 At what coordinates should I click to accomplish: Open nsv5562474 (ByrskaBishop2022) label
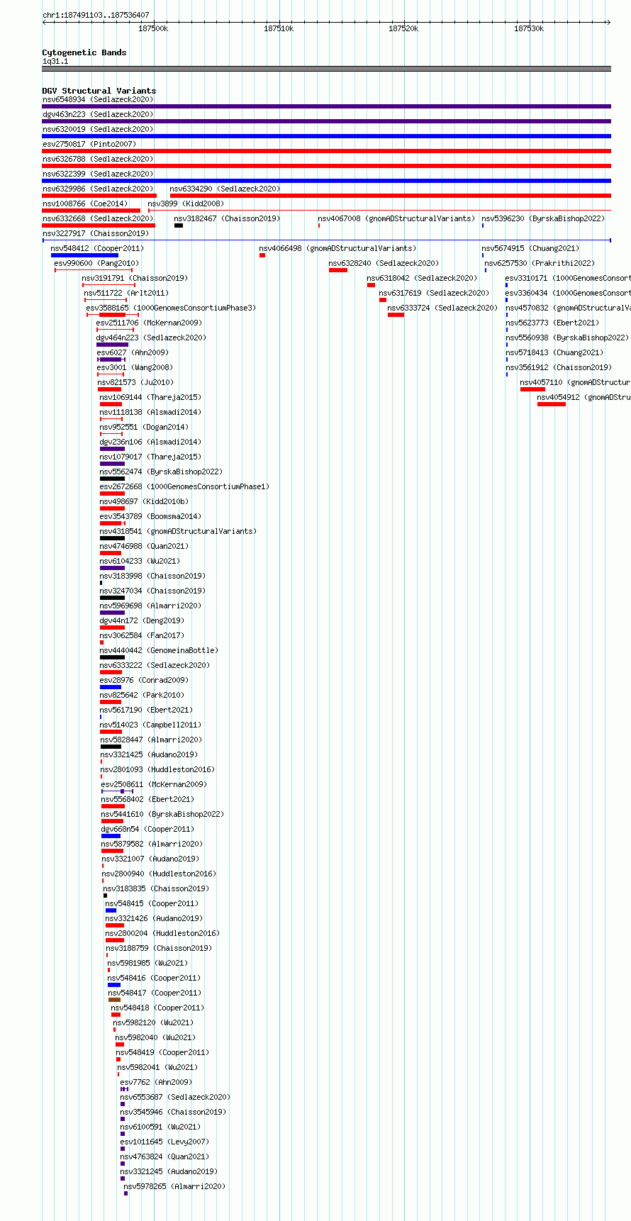click(x=162, y=472)
